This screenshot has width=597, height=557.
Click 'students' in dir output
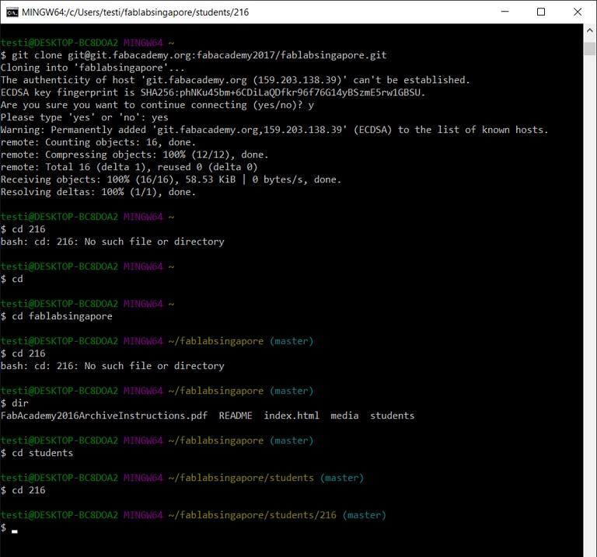click(x=392, y=416)
